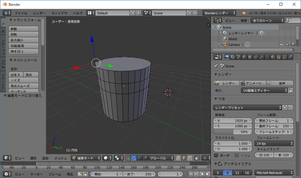Toggle Camera visibility eye icon in outliner
Viewport: 301px width, 178px height.
(282, 45)
